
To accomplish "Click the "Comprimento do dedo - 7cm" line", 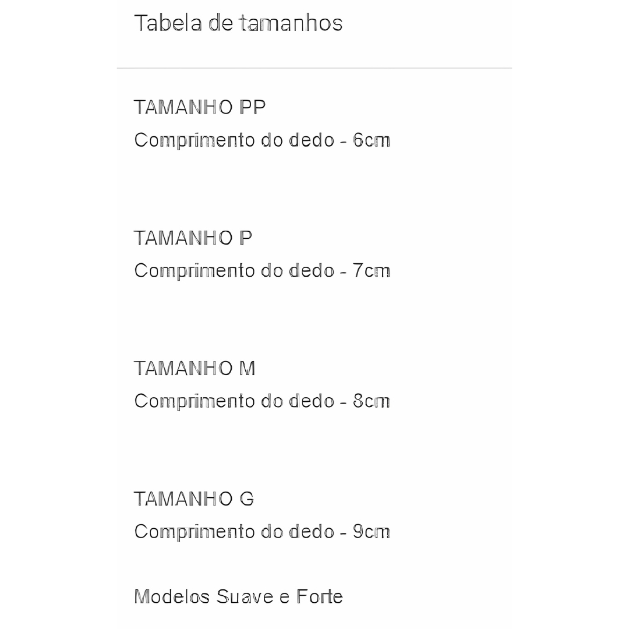I will (262, 271).
